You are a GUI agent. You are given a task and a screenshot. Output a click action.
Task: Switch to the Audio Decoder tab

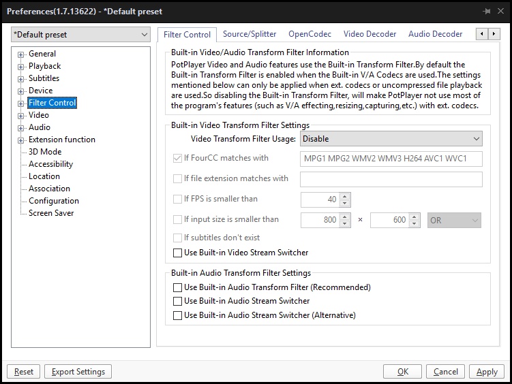click(435, 34)
